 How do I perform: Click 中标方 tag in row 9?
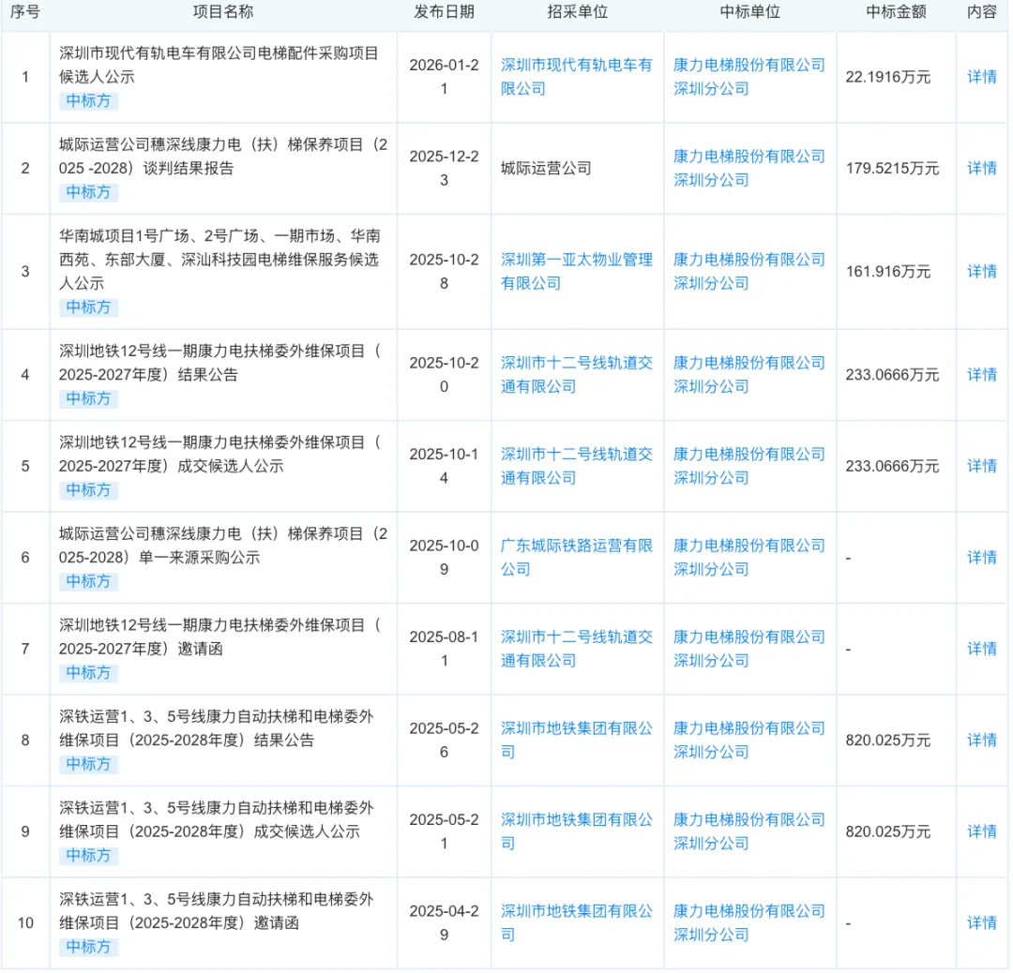coord(88,856)
